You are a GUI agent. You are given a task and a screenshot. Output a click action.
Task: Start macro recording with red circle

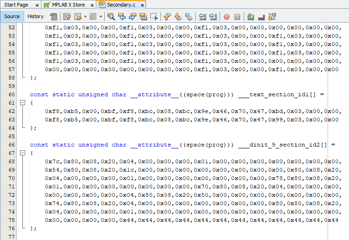click(227, 16)
